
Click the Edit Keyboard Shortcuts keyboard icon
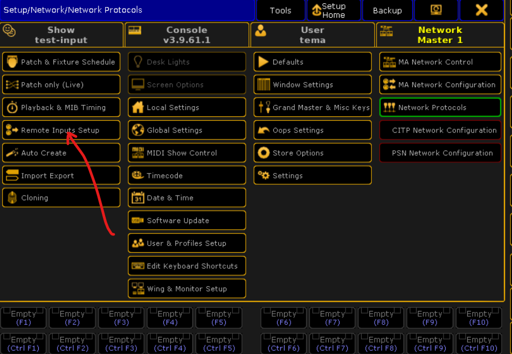pyautogui.click(x=138, y=266)
